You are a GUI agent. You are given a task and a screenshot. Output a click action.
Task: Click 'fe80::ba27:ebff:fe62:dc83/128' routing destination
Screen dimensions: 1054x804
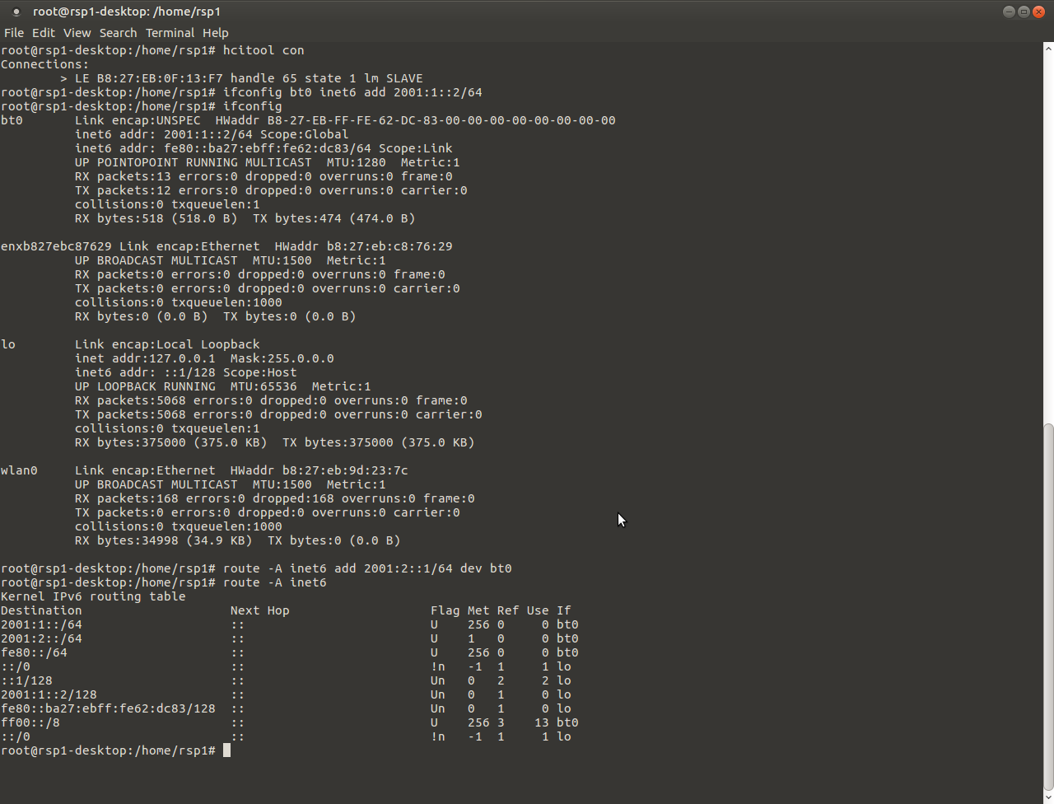108,708
